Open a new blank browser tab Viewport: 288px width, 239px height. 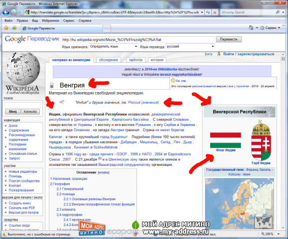[107, 28]
